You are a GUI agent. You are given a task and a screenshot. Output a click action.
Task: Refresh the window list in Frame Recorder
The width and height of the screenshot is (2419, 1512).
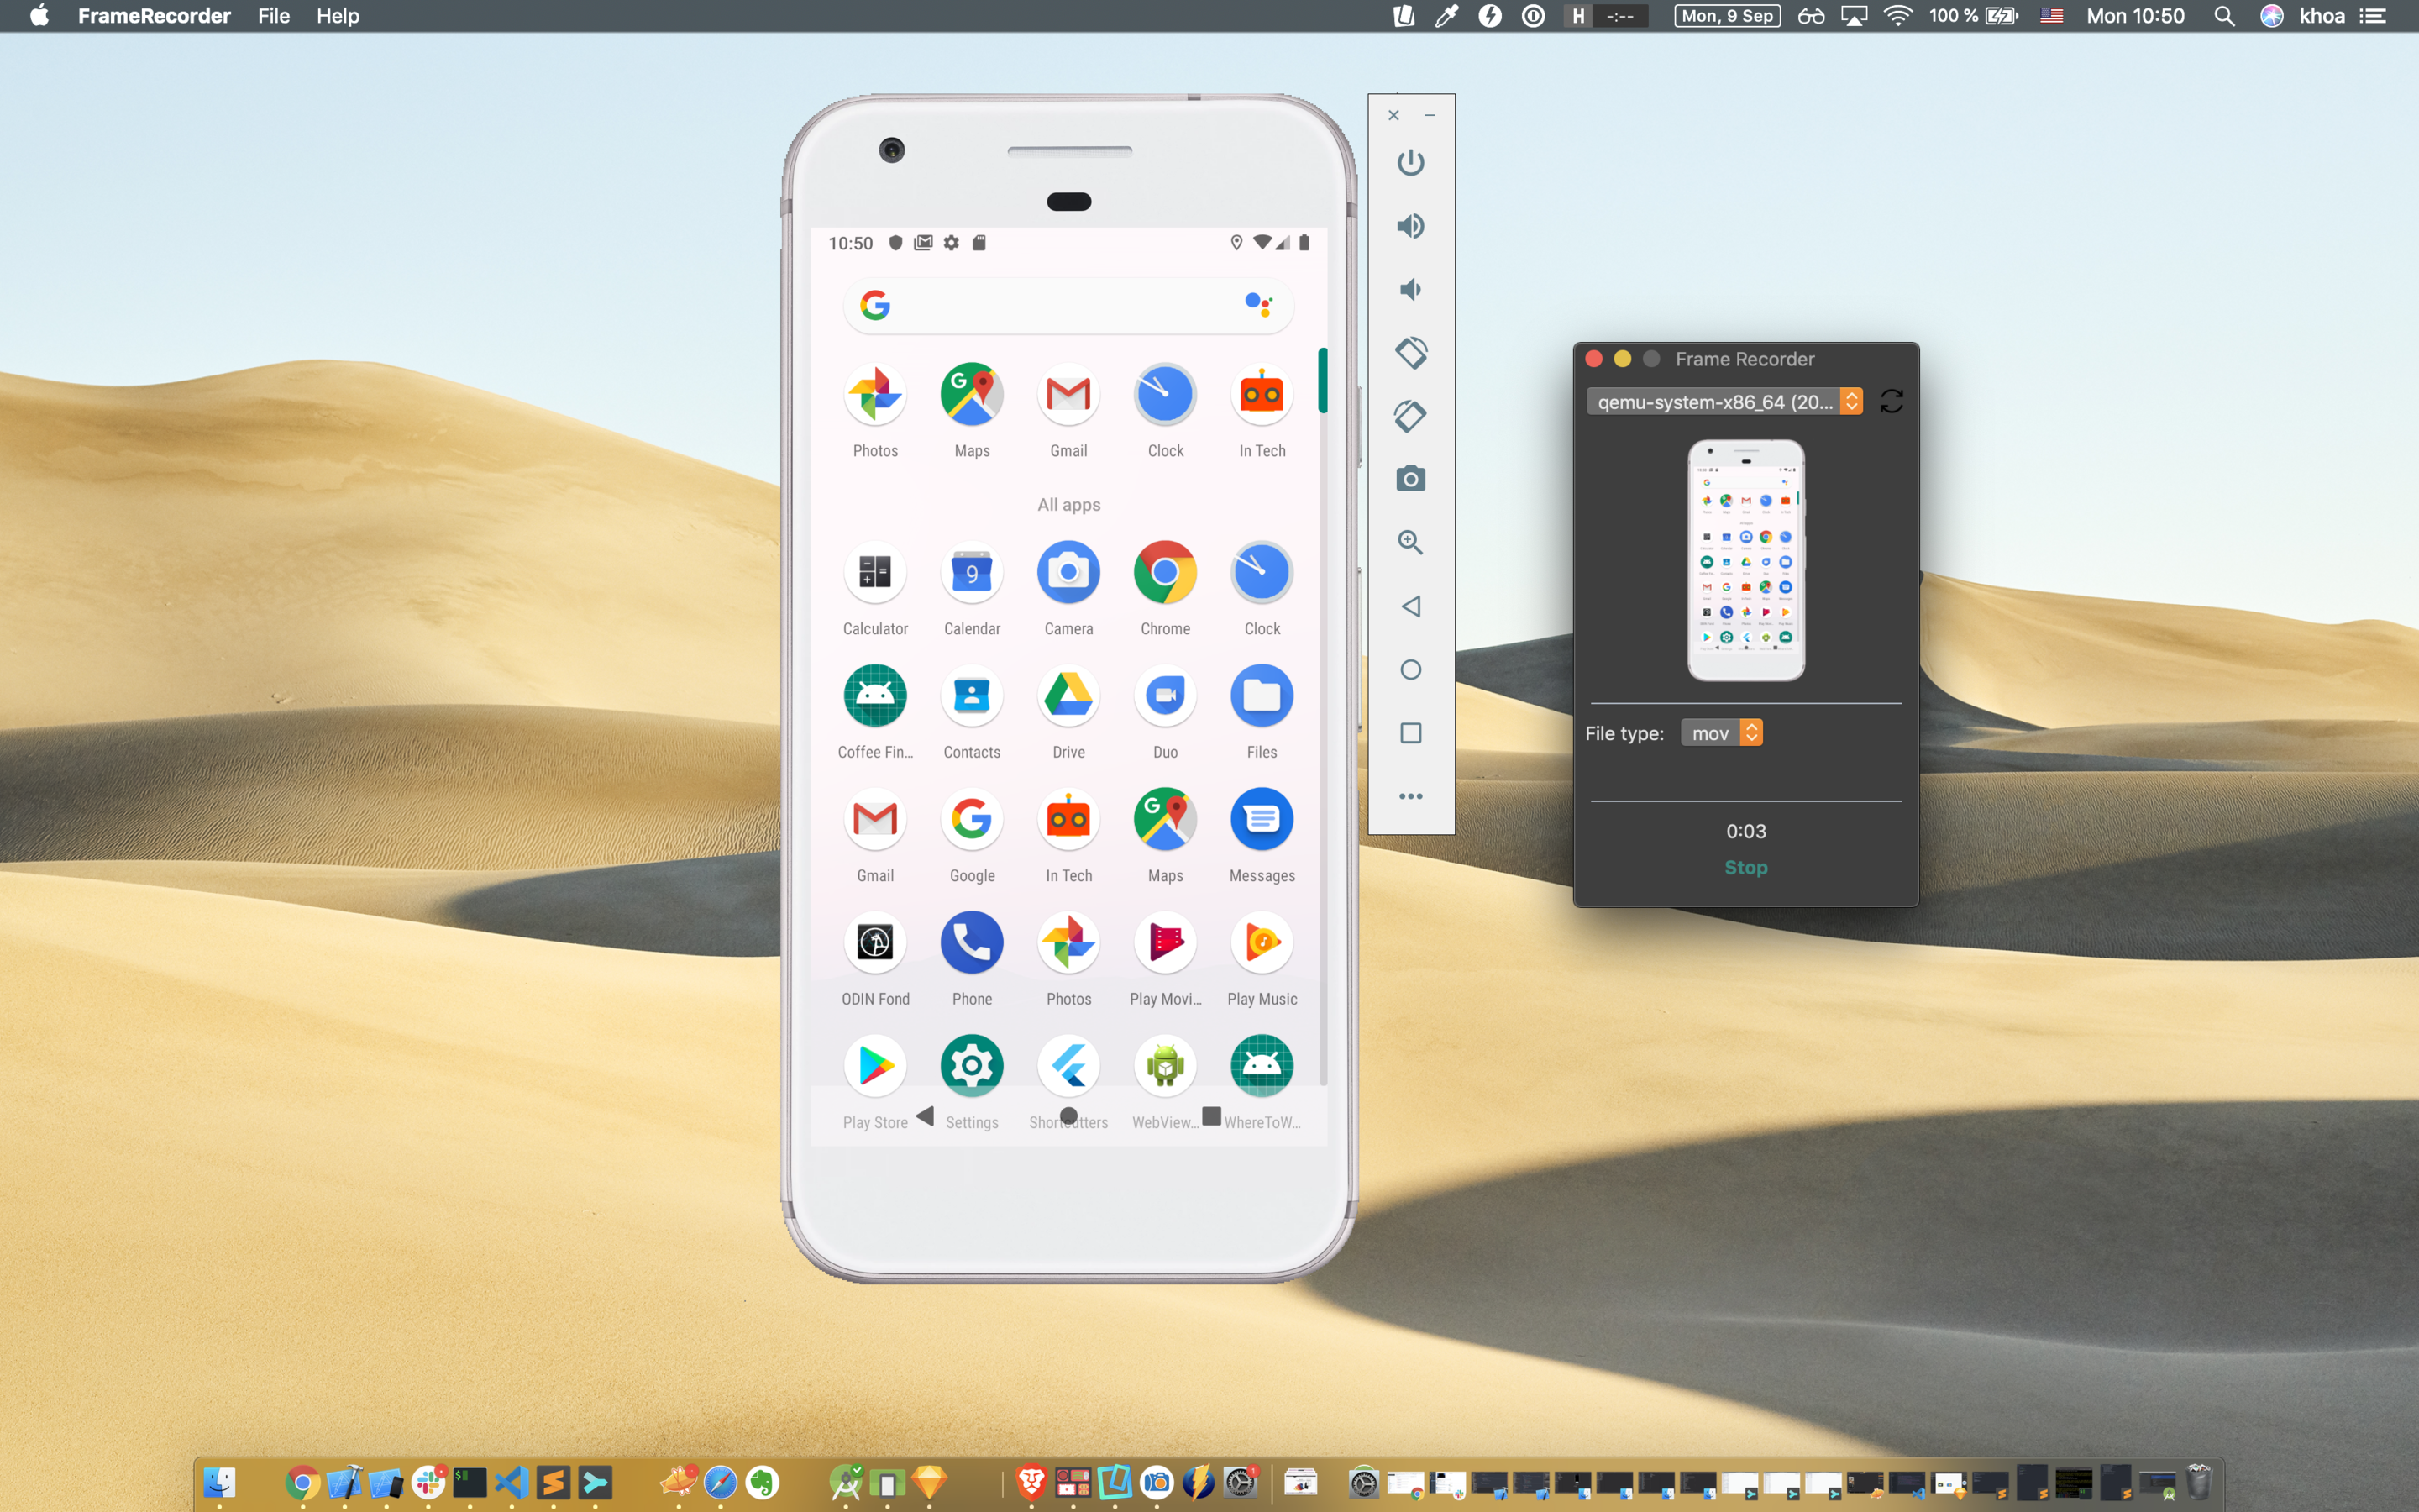[x=1892, y=402]
